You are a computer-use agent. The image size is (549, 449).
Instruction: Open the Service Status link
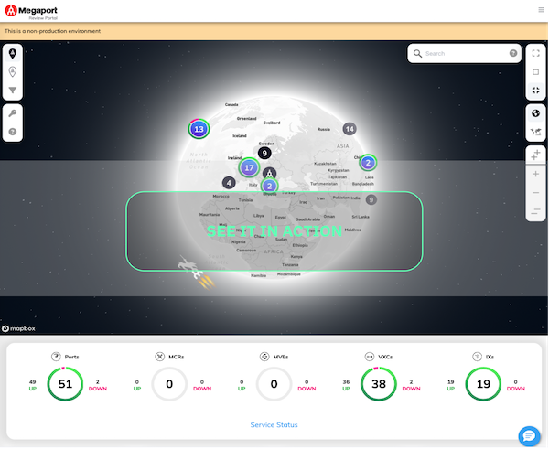pos(274,425)
